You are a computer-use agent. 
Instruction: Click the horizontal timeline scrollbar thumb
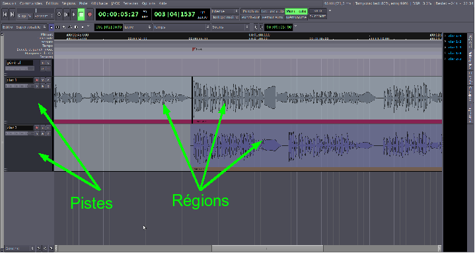tap(267, 249)
